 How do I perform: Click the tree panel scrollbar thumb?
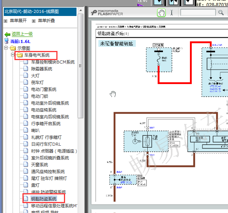80,66
